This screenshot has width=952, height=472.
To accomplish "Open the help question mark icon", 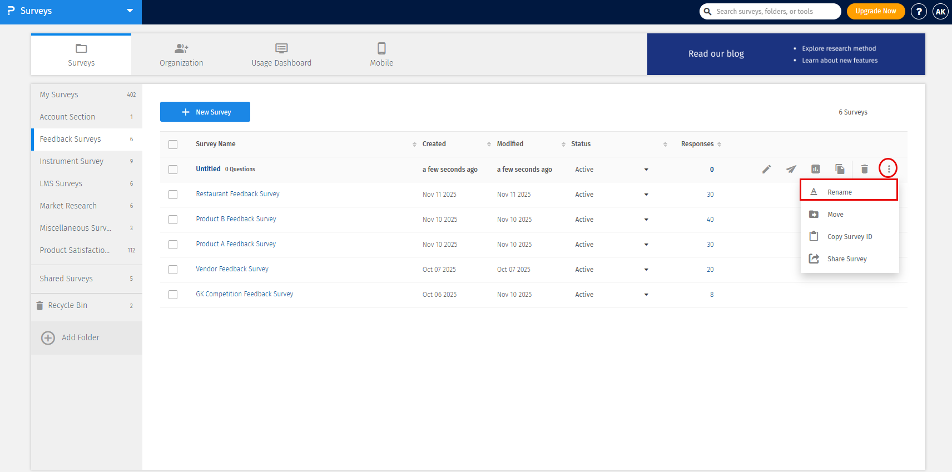I will (919, 11).
